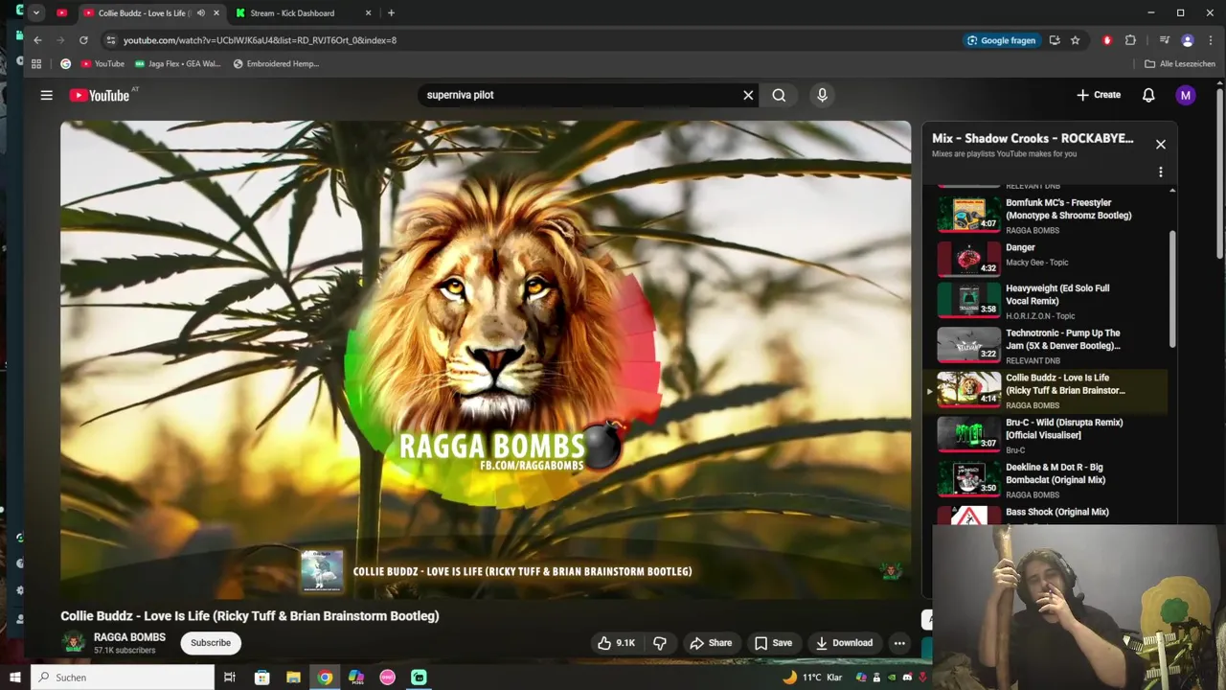Open a new browser tab
The image size is (1226, 690).
[x=391, y=13]
